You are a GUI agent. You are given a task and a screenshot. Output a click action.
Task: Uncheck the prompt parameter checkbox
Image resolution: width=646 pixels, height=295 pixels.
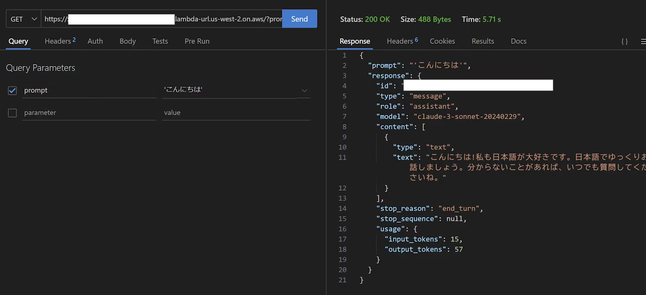point(12,90)
